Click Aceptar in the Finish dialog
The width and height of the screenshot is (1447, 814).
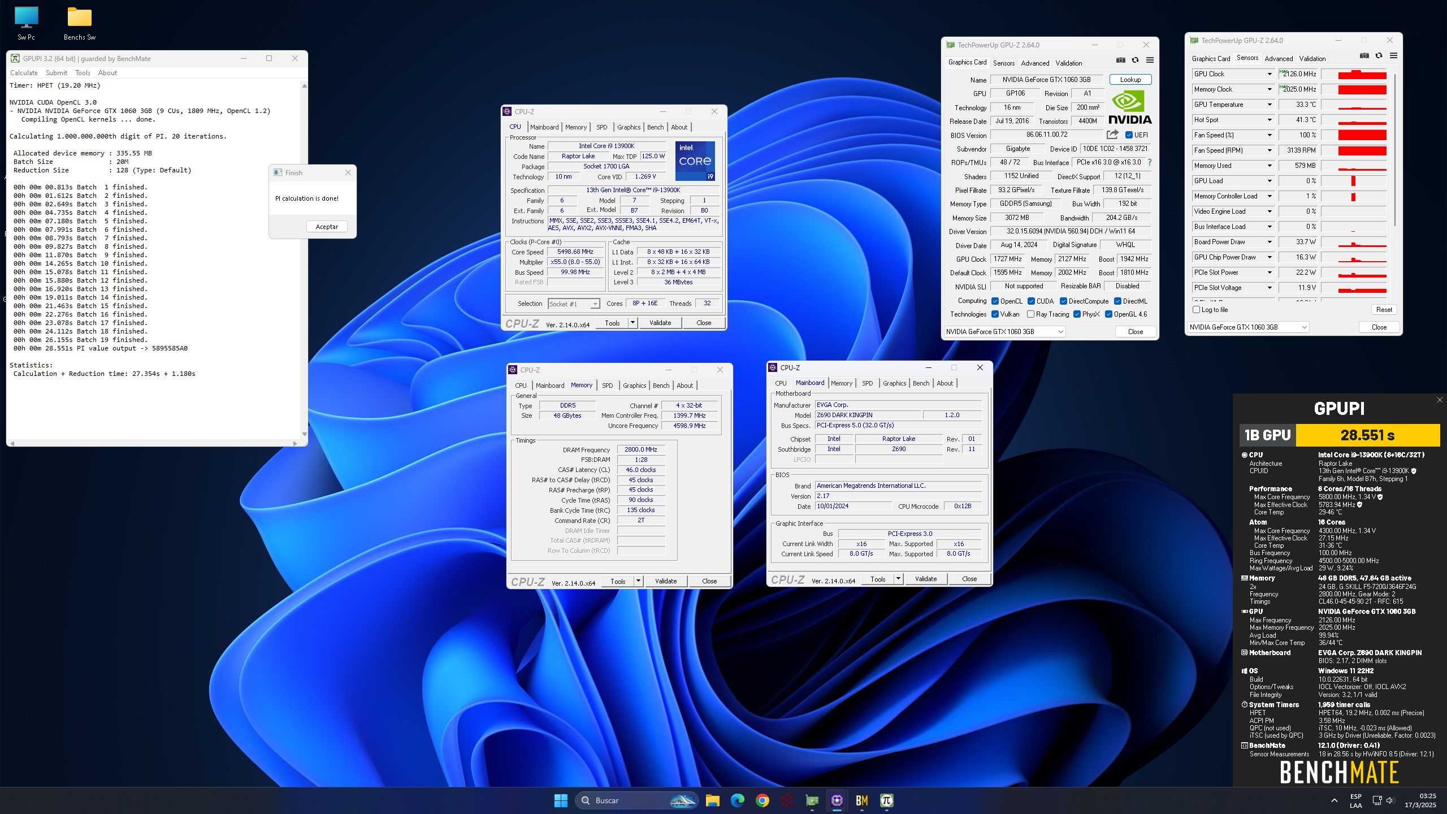coord(327,227)
